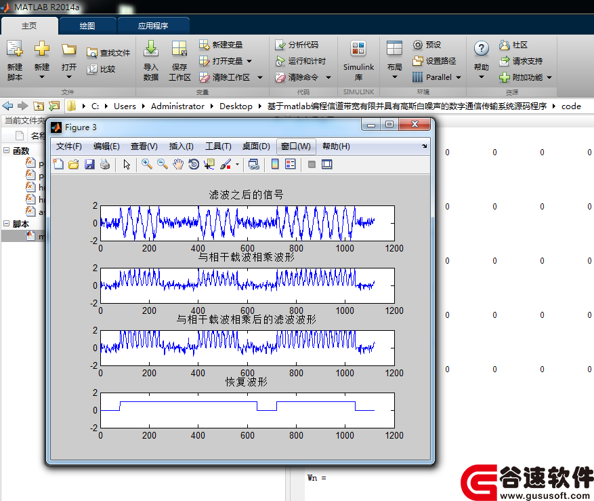Screen dimensions: 594x501
Task: Expand the Open (打开) dropdown arrow
Action: [69, 77]
